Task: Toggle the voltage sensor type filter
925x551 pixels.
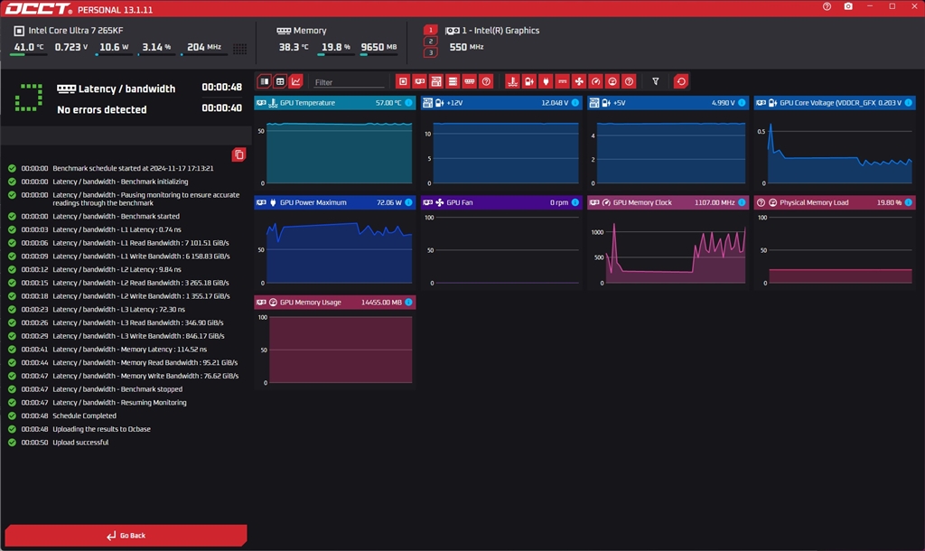Action: (x=529, y=81)
